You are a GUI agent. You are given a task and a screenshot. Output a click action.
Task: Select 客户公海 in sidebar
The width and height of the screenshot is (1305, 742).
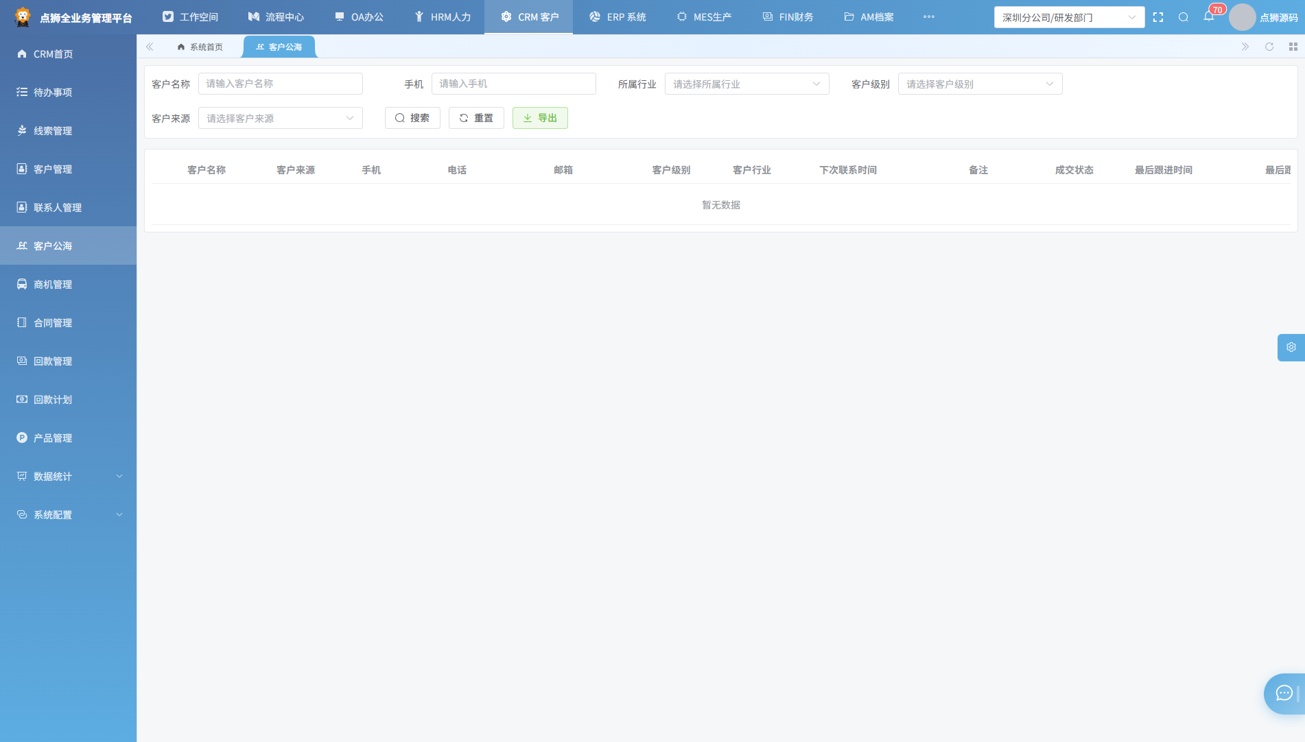tap(68, 246)
